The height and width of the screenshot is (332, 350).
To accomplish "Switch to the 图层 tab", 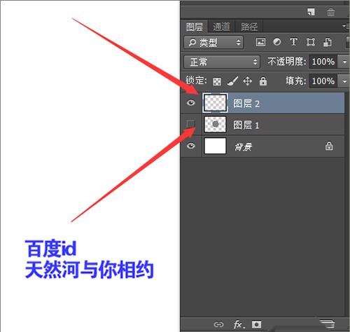I will (195, 27).
